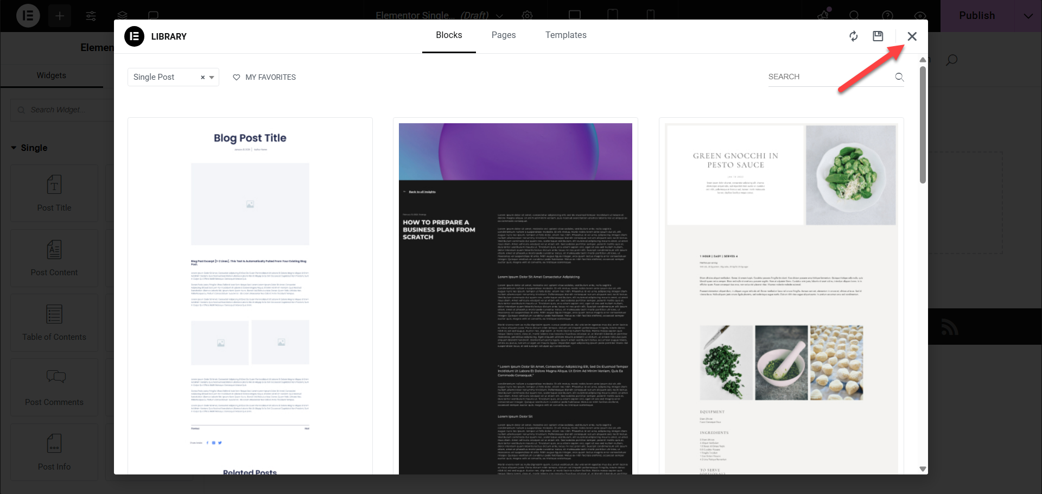Open site settings sliders icon

point(91,16)
